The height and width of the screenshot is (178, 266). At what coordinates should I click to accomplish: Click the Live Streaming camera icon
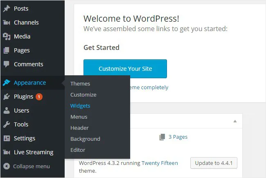coord(7,152)
